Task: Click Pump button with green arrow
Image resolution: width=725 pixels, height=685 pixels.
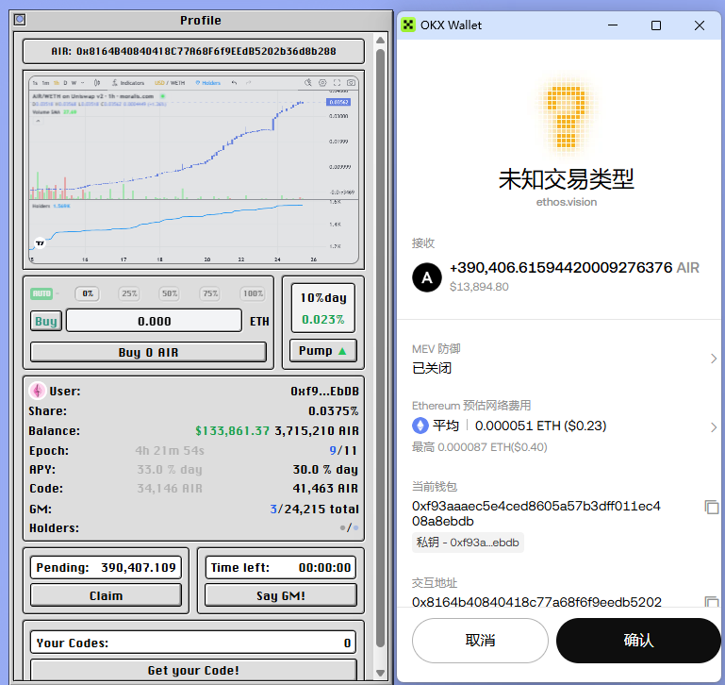Action: [x=322, y=350]
